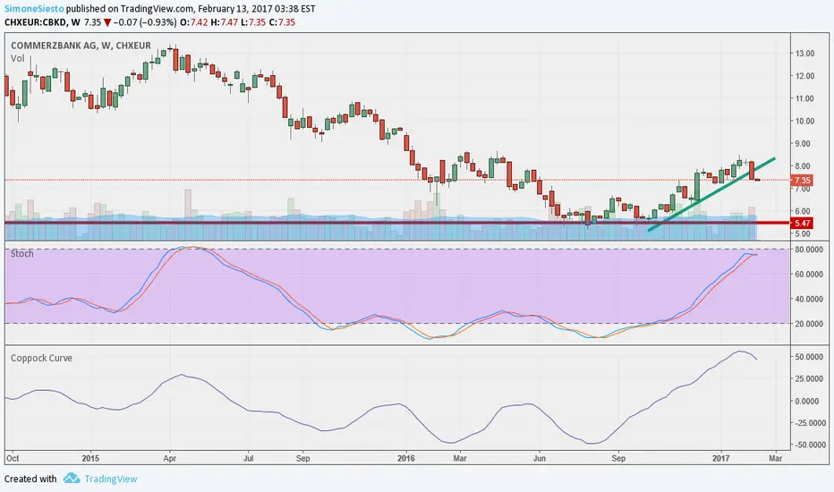Click the 80.0000 Stoch axis value
The image size is (834, 492).
pos(808,250)
